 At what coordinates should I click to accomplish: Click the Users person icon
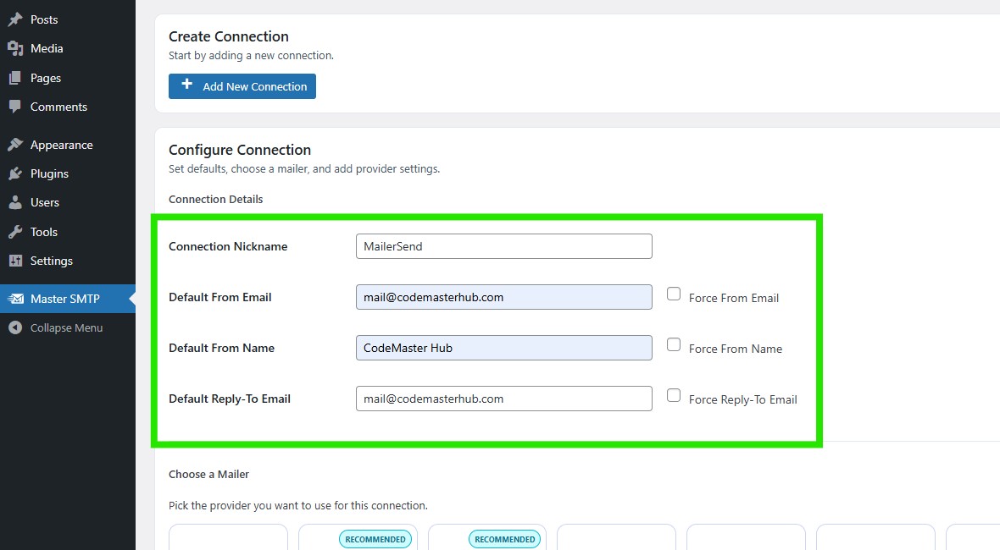point(15,202)
